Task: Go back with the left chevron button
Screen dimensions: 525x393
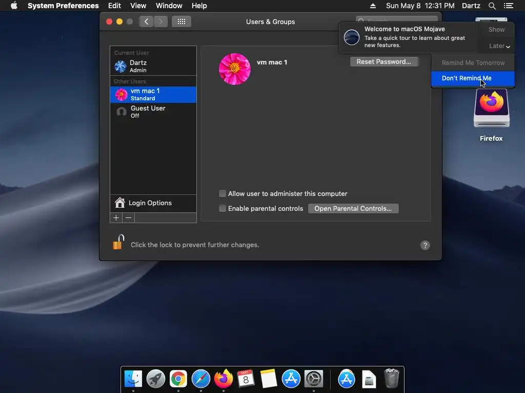Action: pyautogui.click(x=146, y=21)
